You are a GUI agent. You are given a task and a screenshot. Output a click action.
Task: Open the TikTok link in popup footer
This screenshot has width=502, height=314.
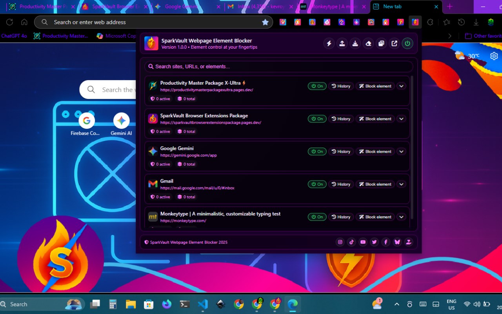(x=351, y=242)
